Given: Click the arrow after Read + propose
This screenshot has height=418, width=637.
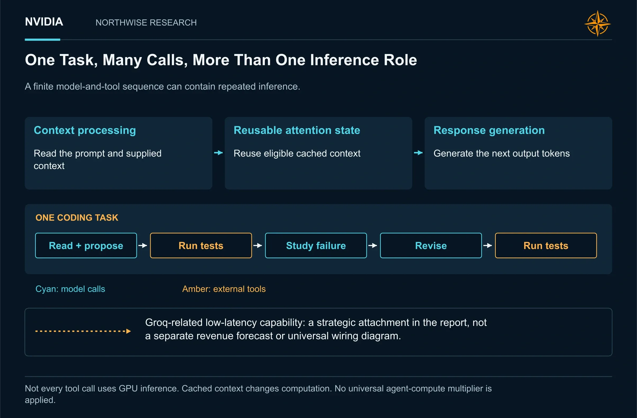Looking at the screenshot, I should [143, 246].
